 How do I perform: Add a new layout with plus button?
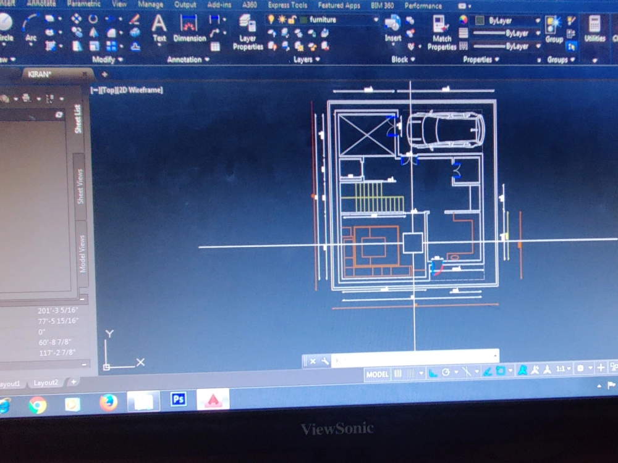click(x=74, y=382)
